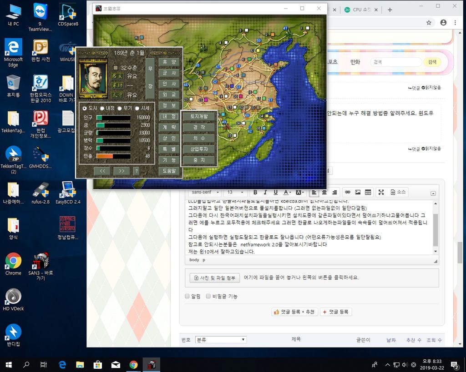Select the 시세 radio button in game panel
The height and width of the screenshot is (372, 466).
tap(137, 108)
